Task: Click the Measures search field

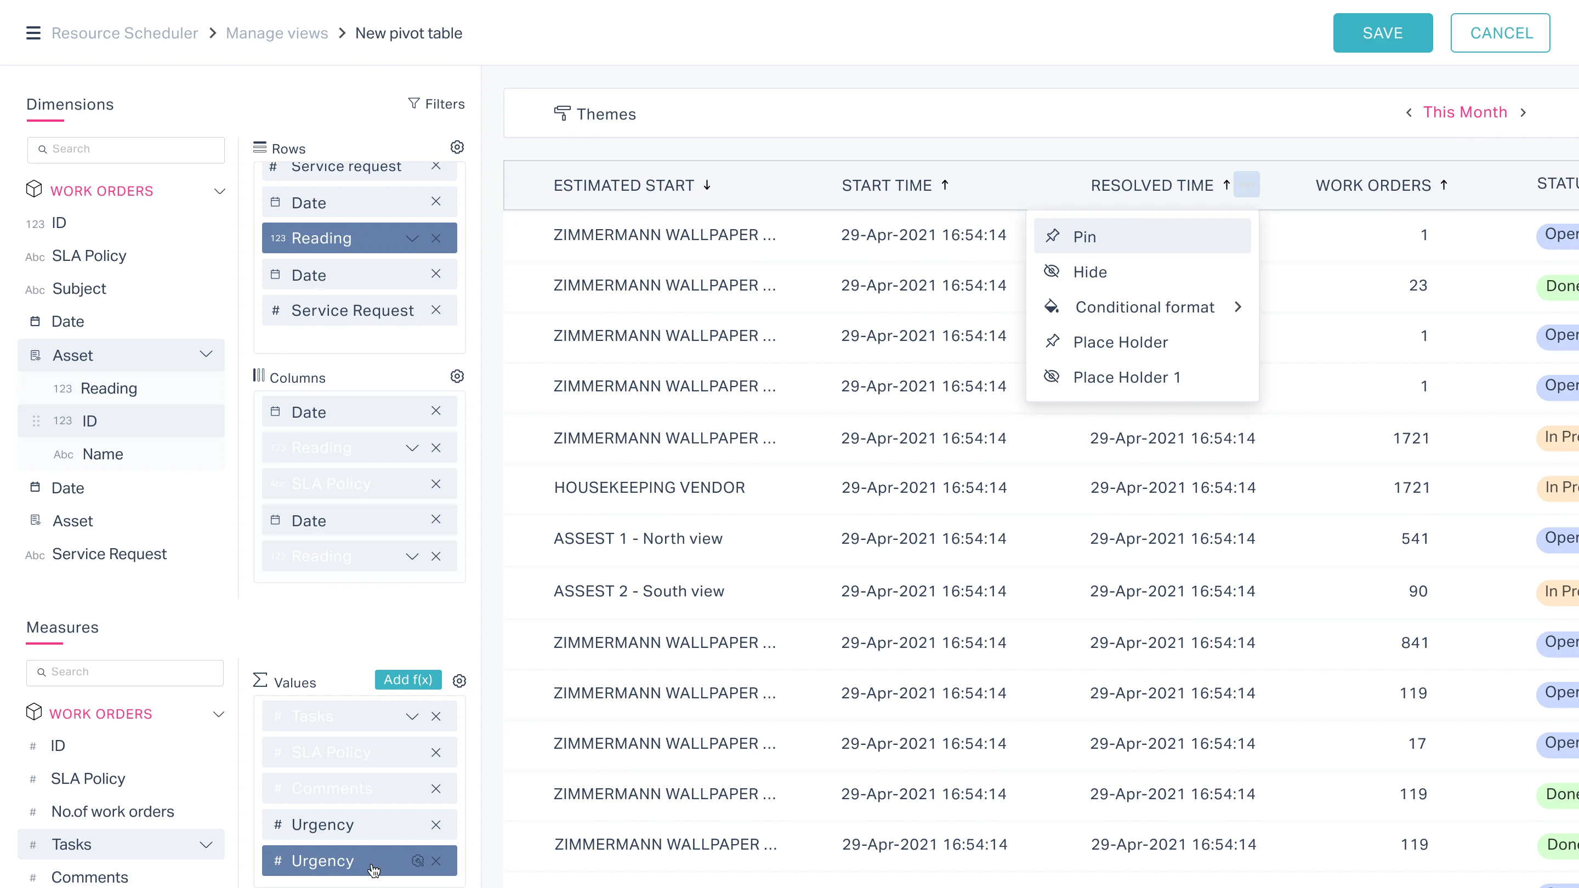Action: point(124,672)
